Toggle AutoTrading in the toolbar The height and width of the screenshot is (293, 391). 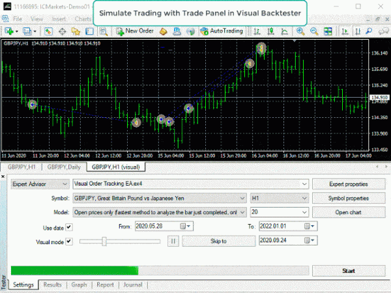222,31
